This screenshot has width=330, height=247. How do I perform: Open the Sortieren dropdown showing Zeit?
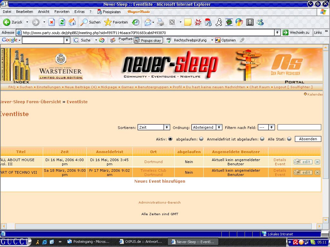[x=154, y=127]
